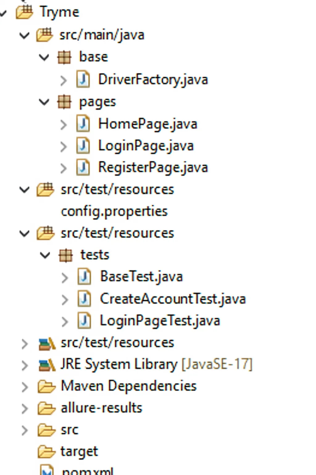This screenshot has width=316, height=475.
Task: Click the JRE System Library icon
Action: coord(47,365)
